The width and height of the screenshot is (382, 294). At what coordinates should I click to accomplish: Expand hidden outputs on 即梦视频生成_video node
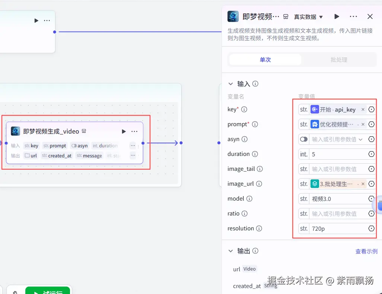pos(133,156)
